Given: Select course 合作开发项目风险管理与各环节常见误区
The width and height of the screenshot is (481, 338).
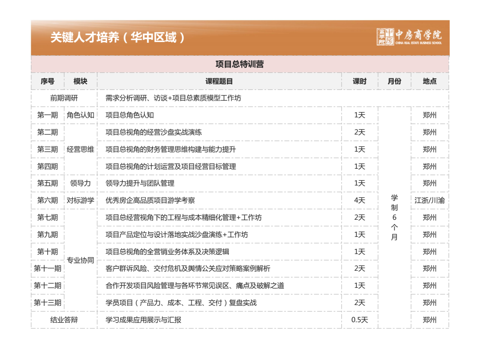Looking at the screenshot, I should tap(167, 286).
